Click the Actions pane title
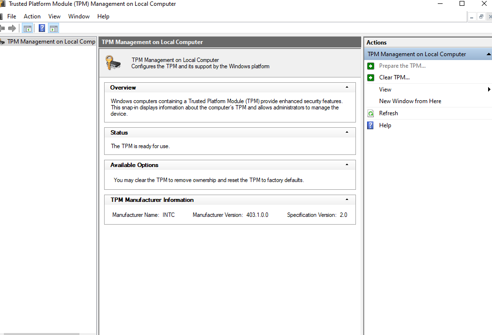 pos(377,42)
